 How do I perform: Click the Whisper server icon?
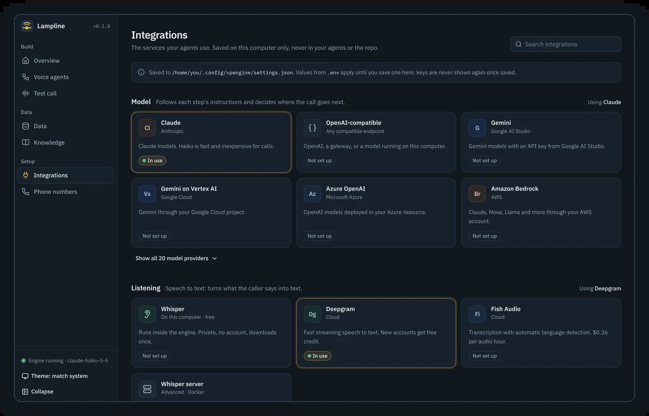tap(147, 389)
